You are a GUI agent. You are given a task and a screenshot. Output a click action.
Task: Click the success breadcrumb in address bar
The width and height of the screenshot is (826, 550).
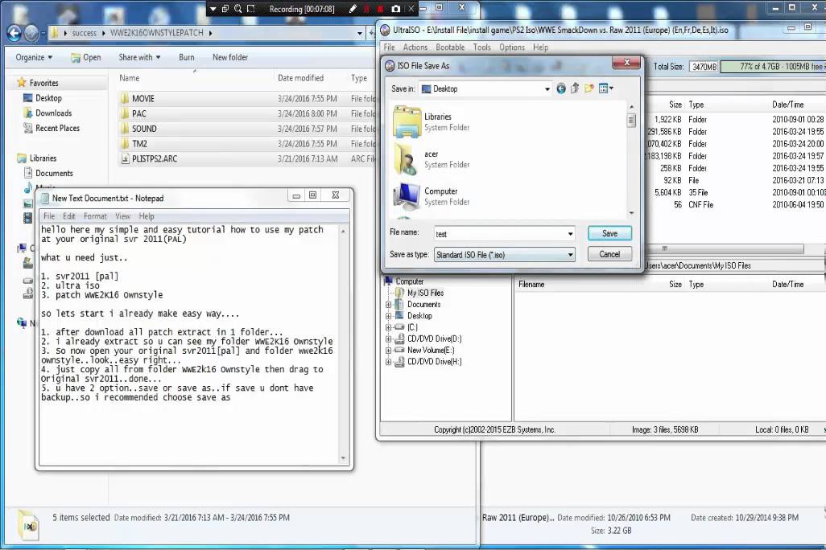[85, 33]
